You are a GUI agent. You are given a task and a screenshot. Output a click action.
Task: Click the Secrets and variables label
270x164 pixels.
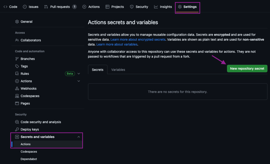(x=37, y=137)
